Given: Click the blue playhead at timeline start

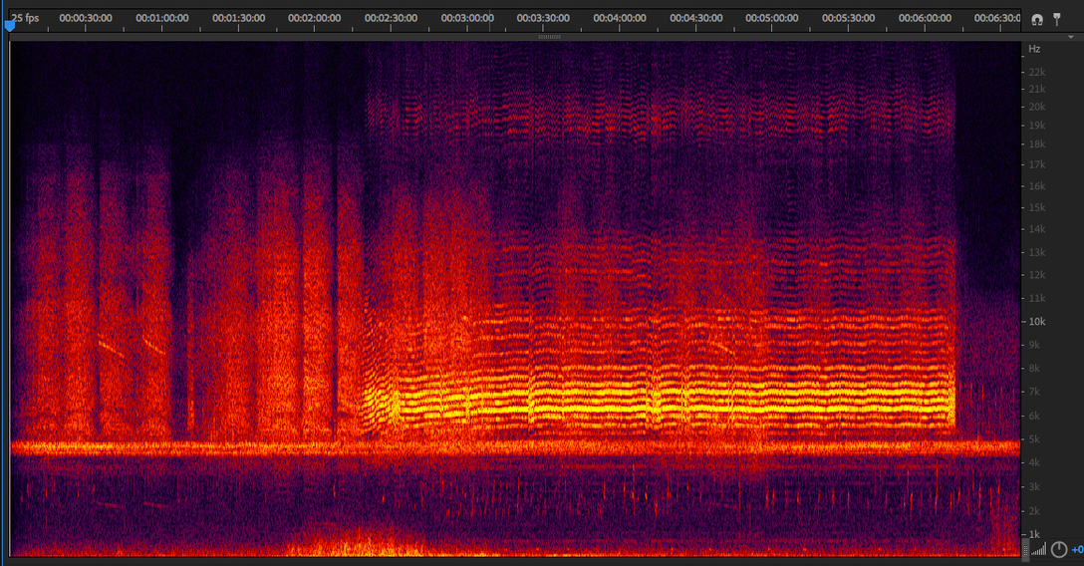Looking at the screenshot, I should [10, 27].
